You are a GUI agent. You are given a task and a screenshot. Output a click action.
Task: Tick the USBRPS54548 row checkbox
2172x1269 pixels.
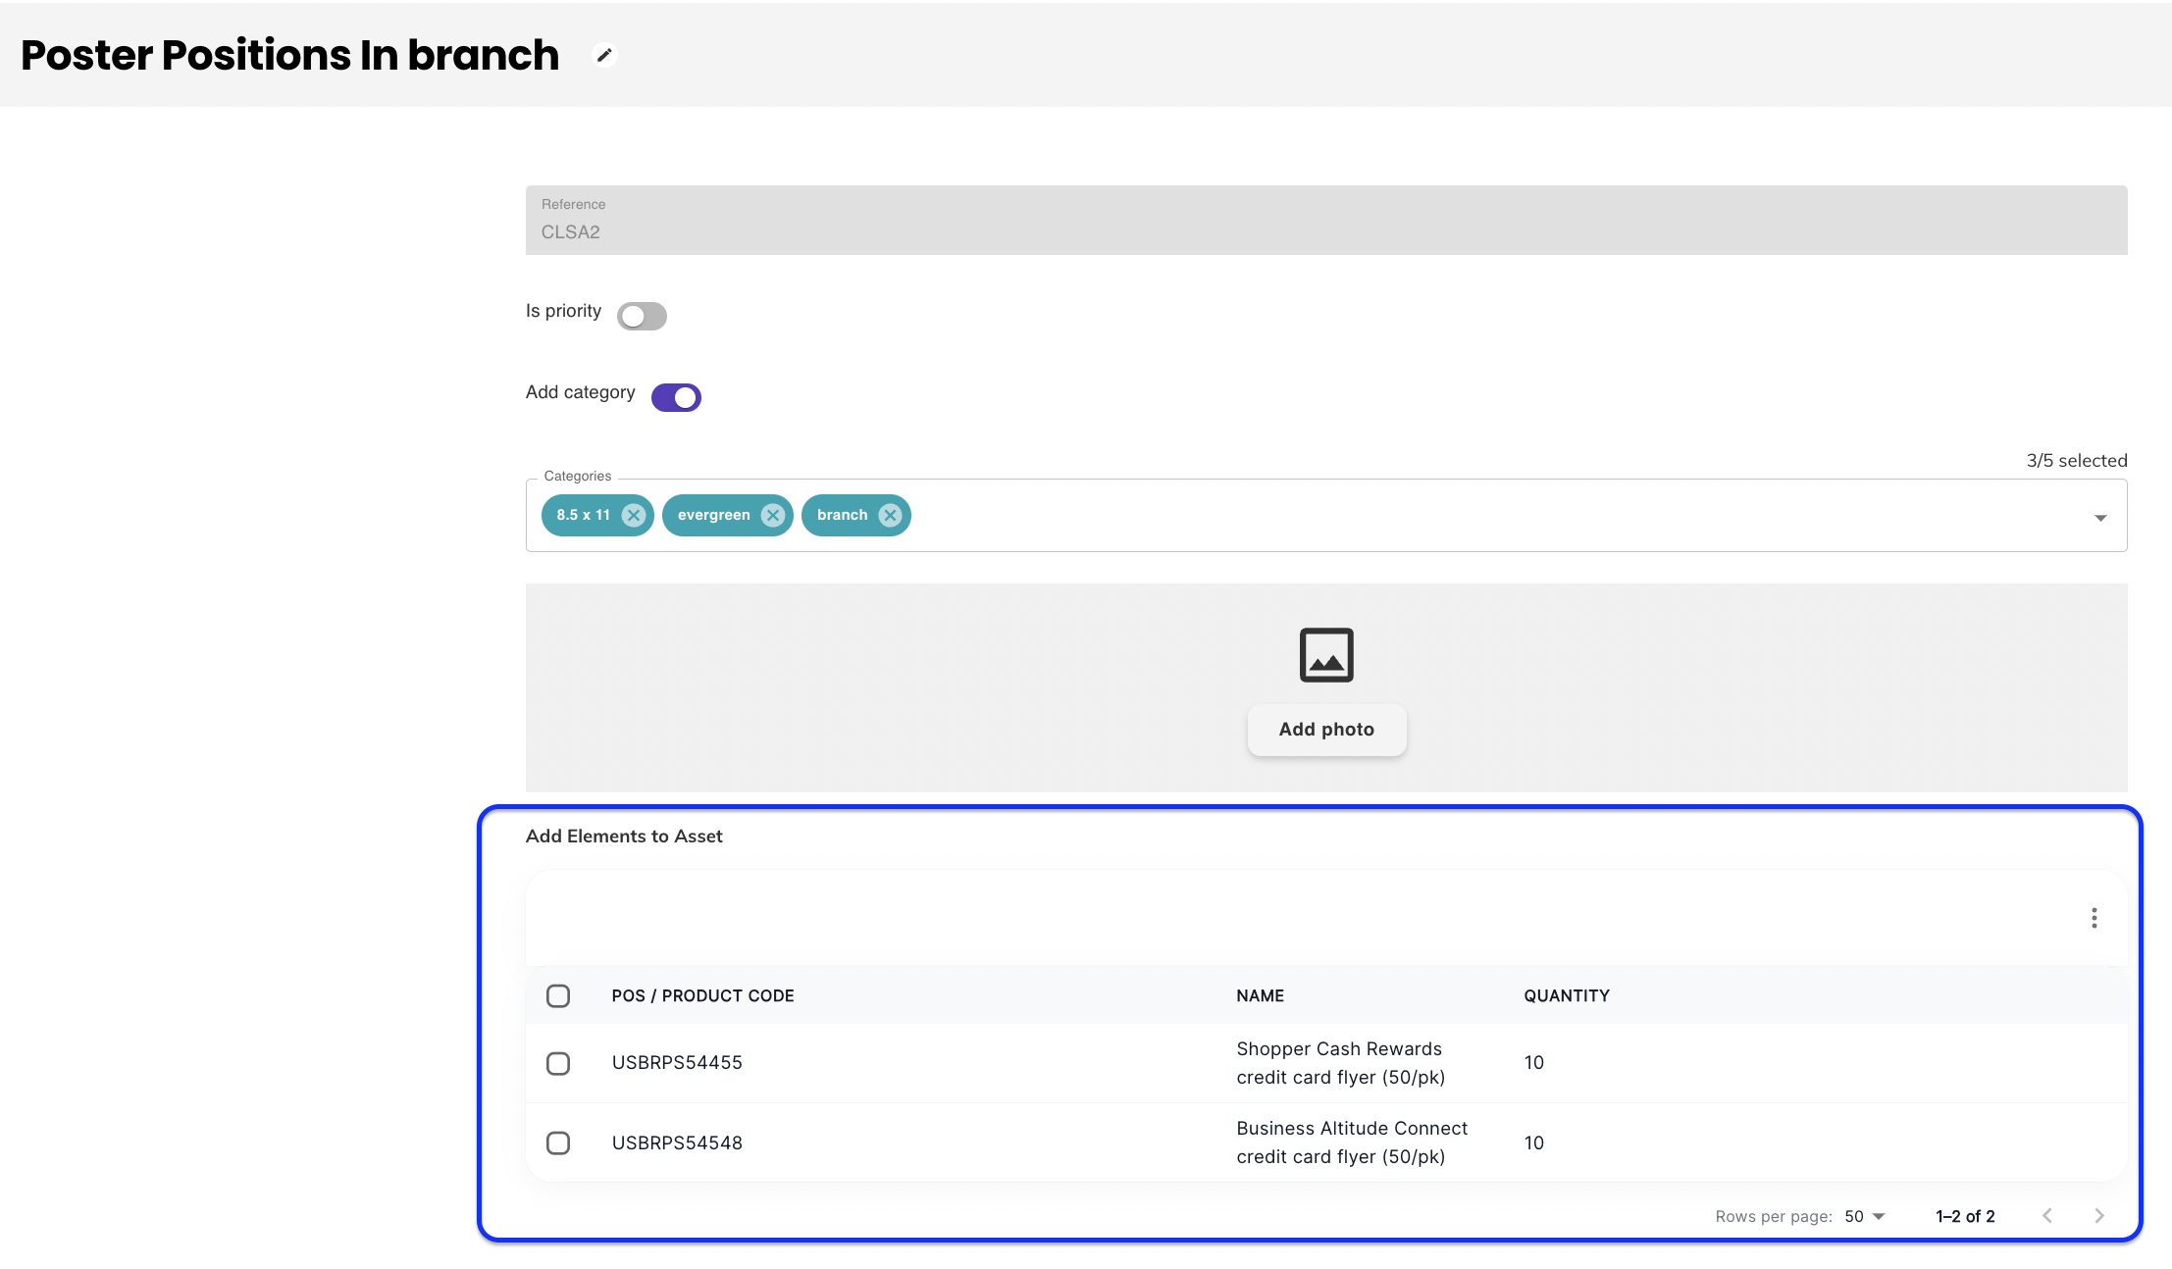(558, 1143)
